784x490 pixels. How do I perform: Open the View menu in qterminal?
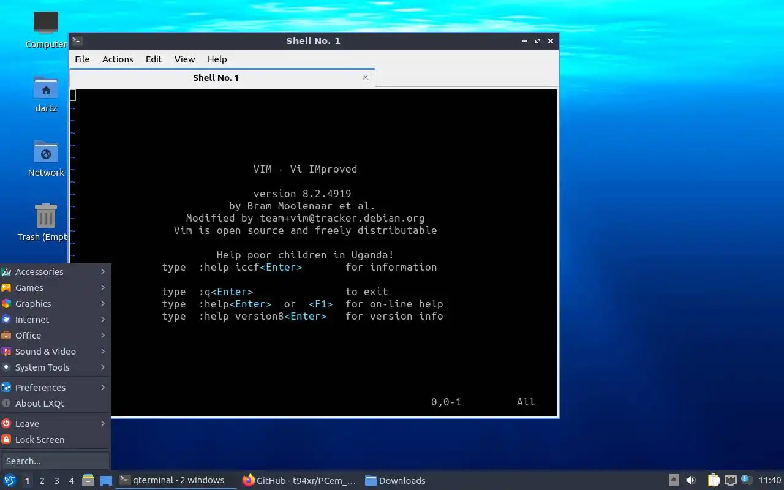(x=184, y=59)
